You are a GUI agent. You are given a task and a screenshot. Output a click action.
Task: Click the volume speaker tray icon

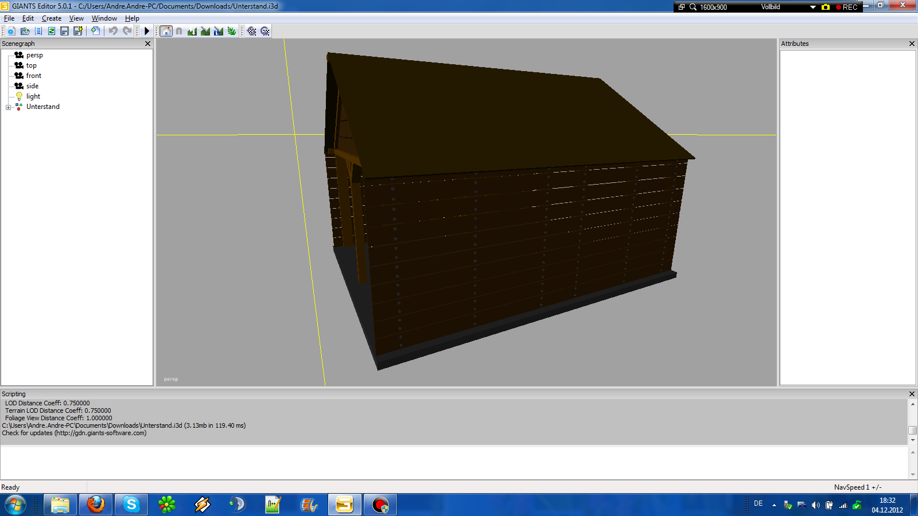click(815, 505)
